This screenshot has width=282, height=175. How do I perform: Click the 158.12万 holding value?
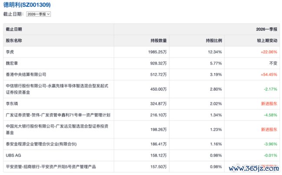[158, 156]
